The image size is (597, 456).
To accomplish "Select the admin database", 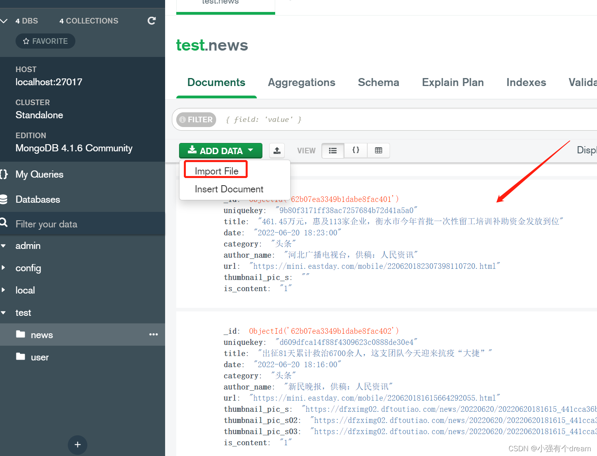I will [x=28, y=246].
